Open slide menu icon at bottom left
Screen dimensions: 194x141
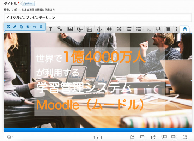click(9, 137)
